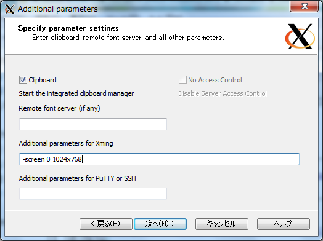Click the Disable Server Access Control text

click(223, 93)
